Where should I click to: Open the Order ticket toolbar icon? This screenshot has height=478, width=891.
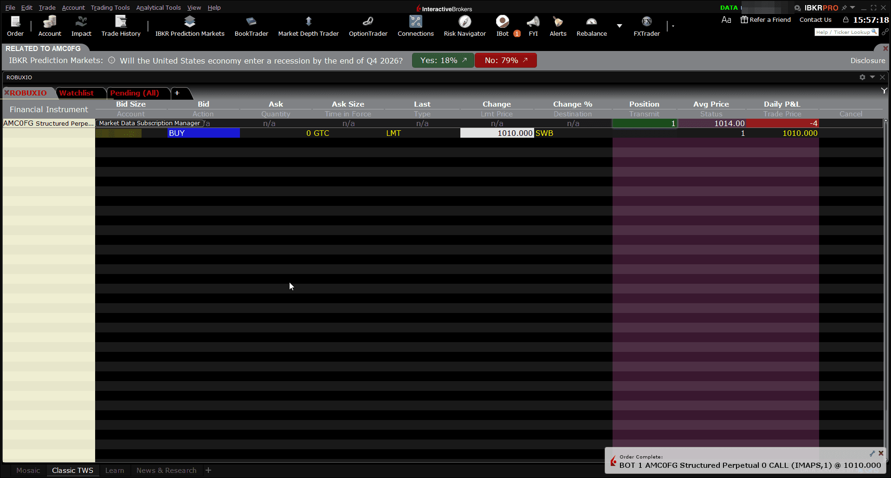click(x=15, y=26)
